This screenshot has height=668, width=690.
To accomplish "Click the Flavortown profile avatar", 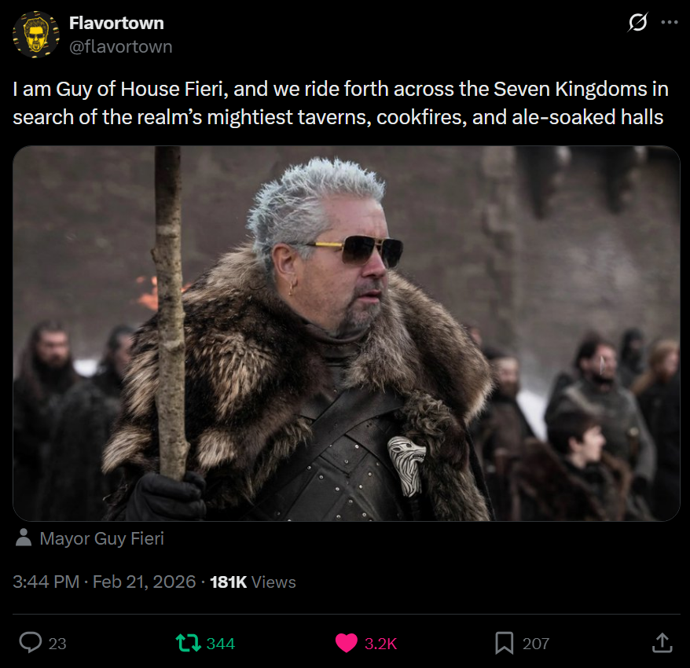I will click(36, 35).
